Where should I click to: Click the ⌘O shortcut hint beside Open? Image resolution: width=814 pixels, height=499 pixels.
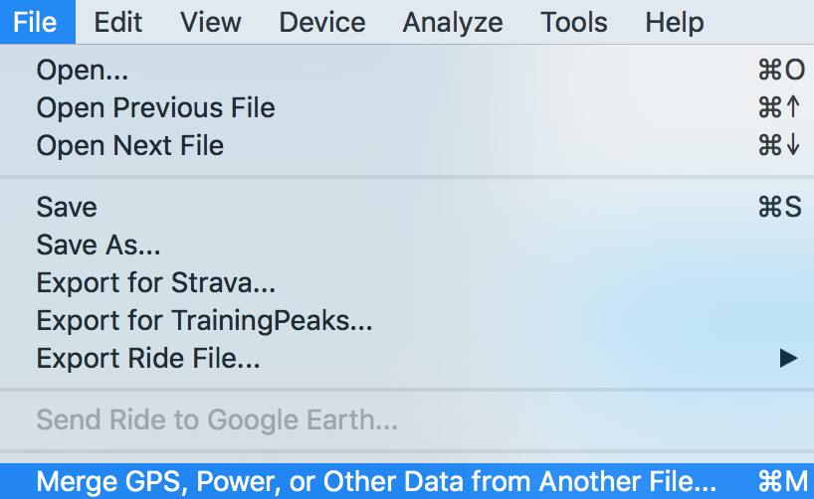(780, 71)
